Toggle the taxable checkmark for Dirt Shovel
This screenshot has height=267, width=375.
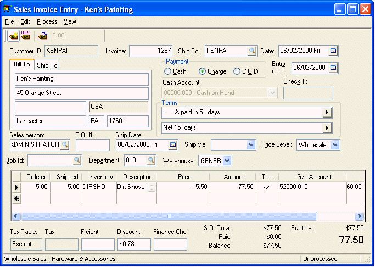point(267,187)
